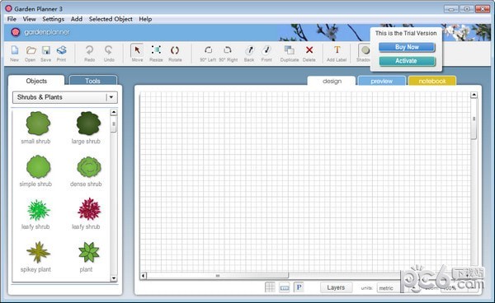Click the Buy Now button

pos(407,47)
